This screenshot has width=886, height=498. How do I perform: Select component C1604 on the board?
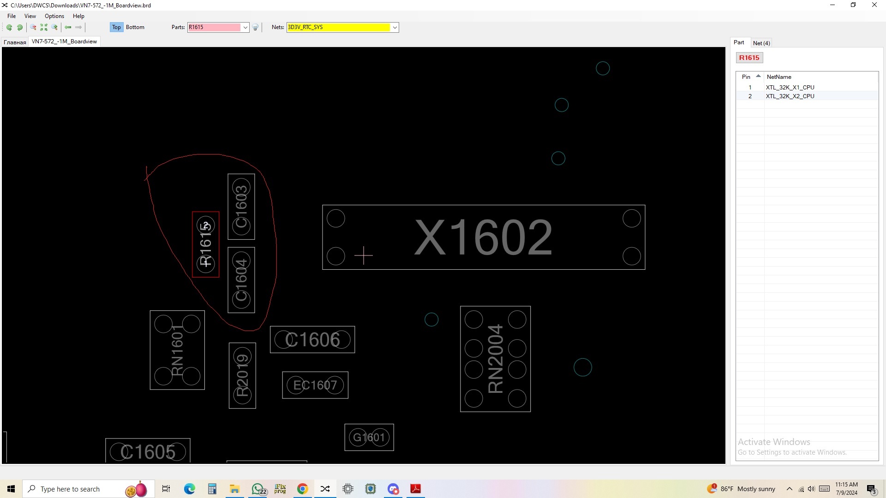coord(241,280)
